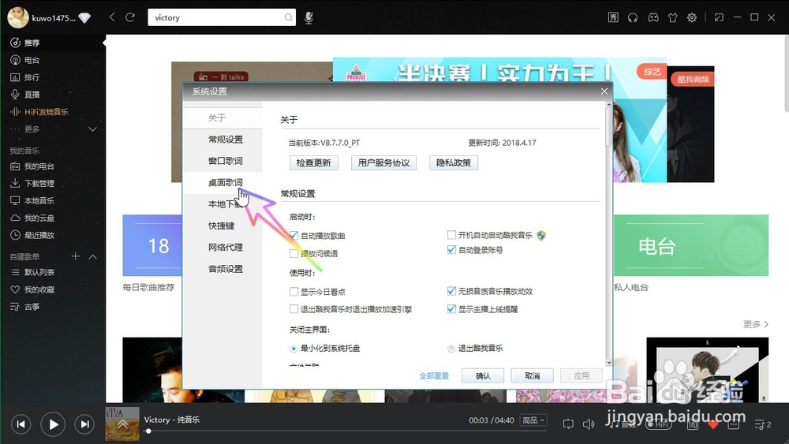Open the lyrics 词 icon in player bar
This screenshot has height=444, width=789.
click(x=693, y=424)
